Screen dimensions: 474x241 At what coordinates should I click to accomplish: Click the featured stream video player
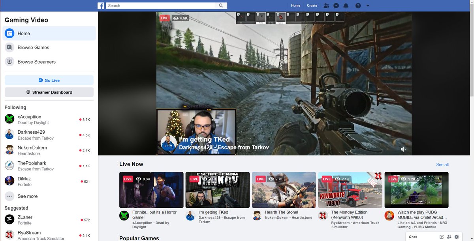click(x=284, y=83)
